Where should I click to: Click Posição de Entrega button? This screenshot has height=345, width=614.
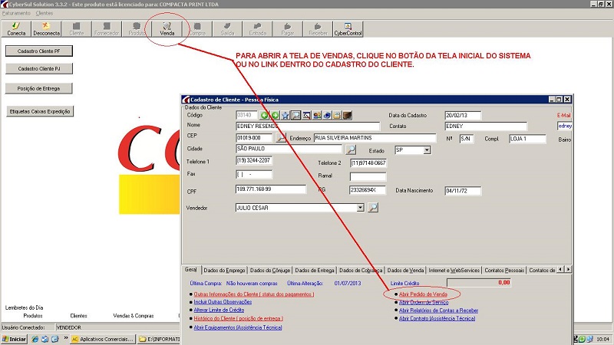point(39,88)
